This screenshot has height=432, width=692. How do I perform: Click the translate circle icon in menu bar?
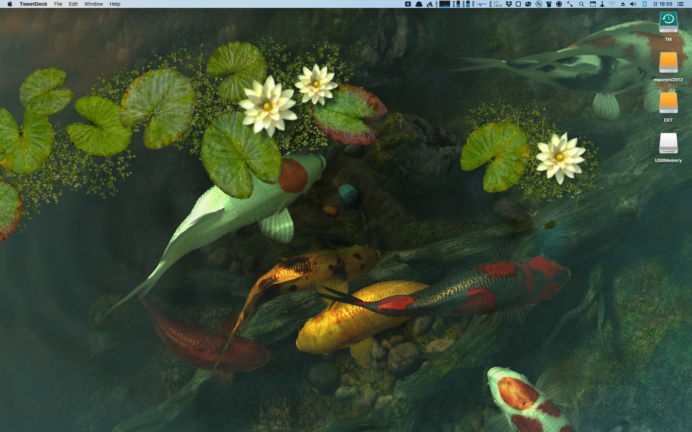[x=538, y=4]
